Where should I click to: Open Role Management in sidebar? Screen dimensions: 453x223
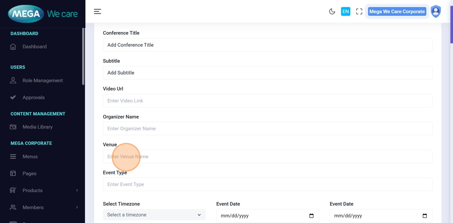[42, 81]
